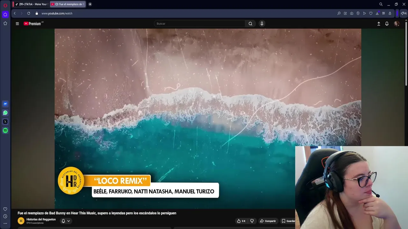Screen dimensions: 408x229
Task: Mute the audio on the YouTube tab
Action: pos(56,4)
